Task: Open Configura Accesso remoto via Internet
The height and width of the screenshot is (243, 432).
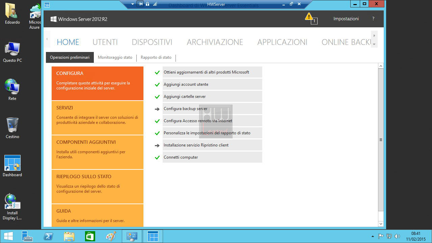Action: [212, 121]
